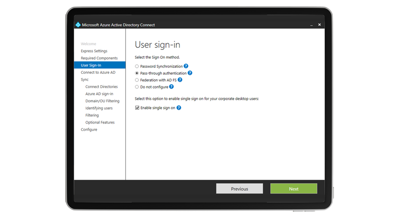Minimize the Azure AD Connect window
The width and height of the screenshot is (399, 217).
pos(311,25)
